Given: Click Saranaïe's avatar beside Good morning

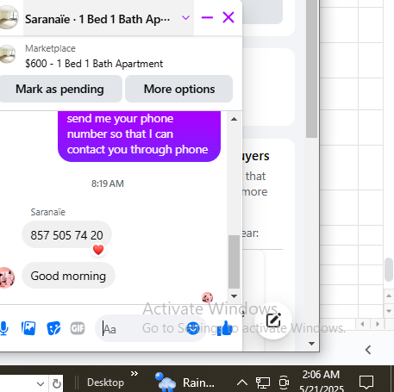Looking at the screenshot, I should (x=6, y=277).
